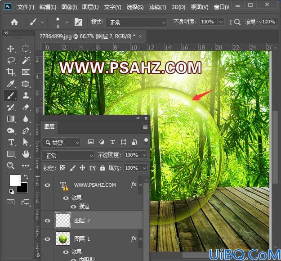This screenshot has width=281, height=261.
Task: Select the Type tool
Action: coord(11,142)
